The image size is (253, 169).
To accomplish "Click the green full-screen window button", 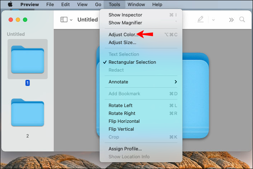I will click(x=25, y=20).
